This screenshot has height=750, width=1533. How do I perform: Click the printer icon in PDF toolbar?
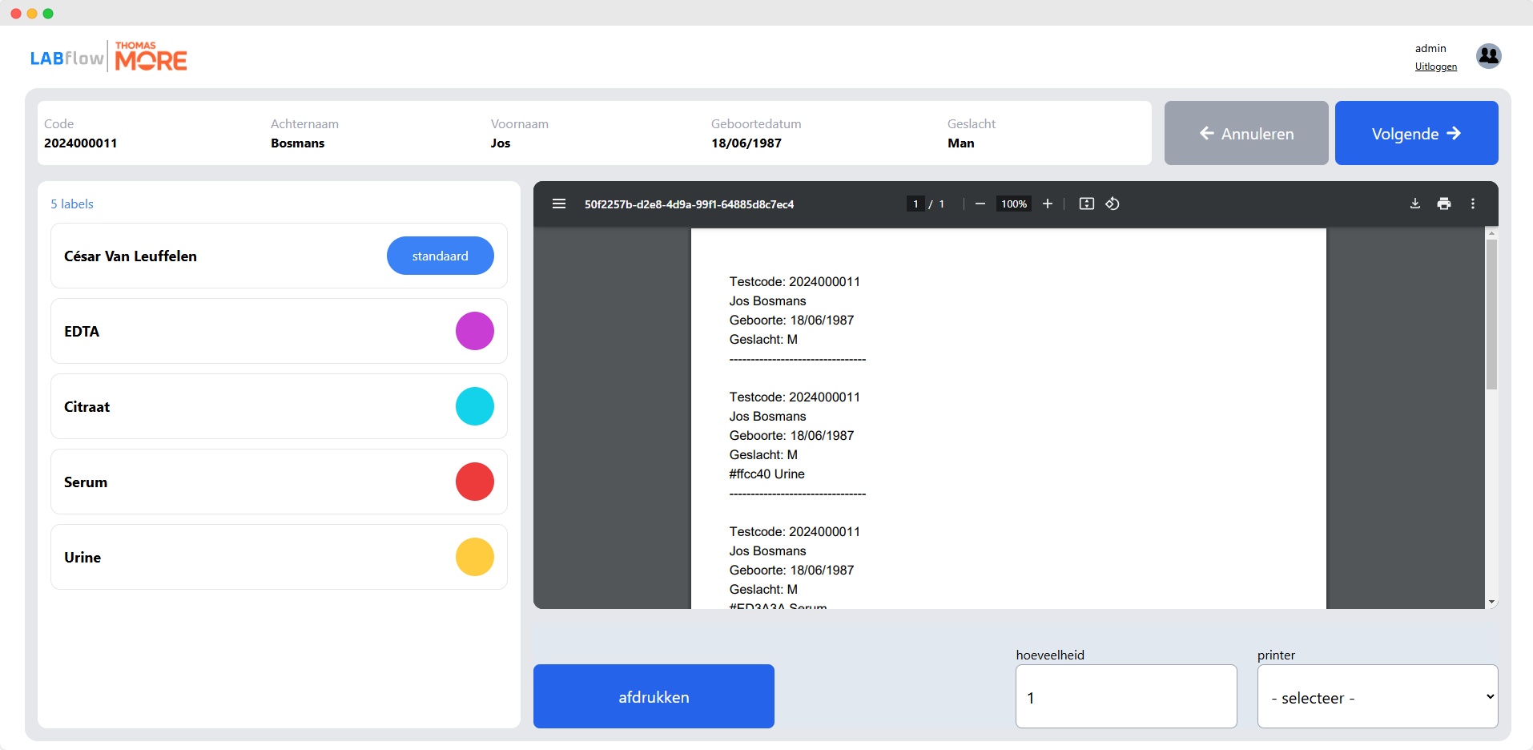[x=1444, y=204]
